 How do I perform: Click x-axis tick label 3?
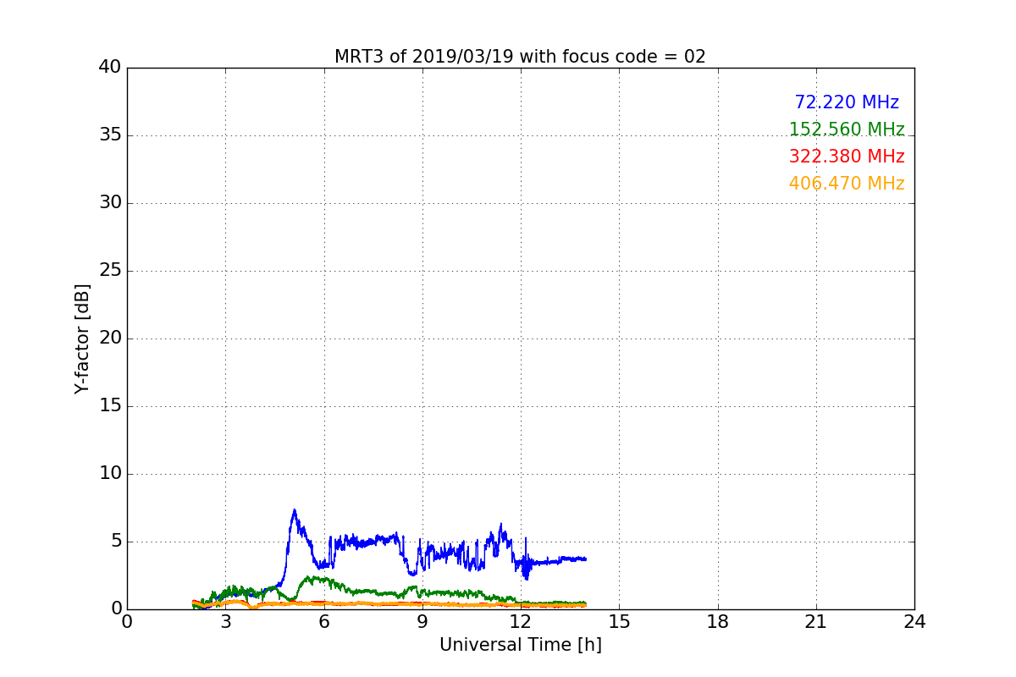coord(225,622)
